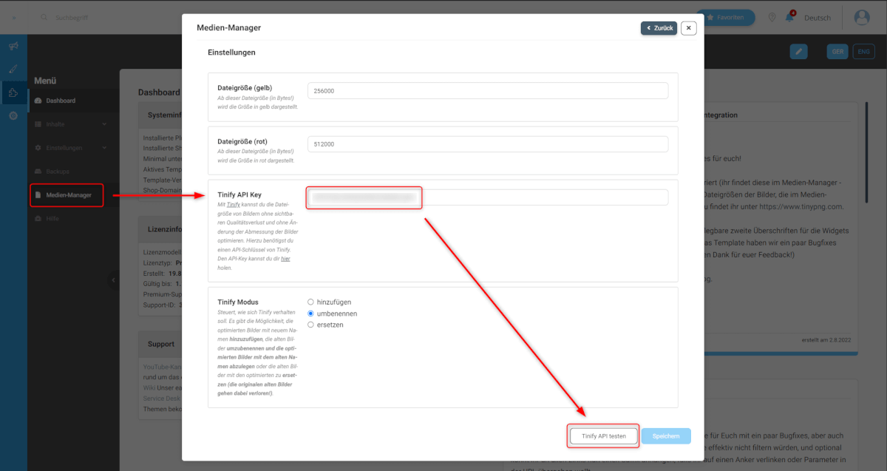Screen dimensions: 887x471
Task: Click the location help pin icon
Action: coord(772,18)
